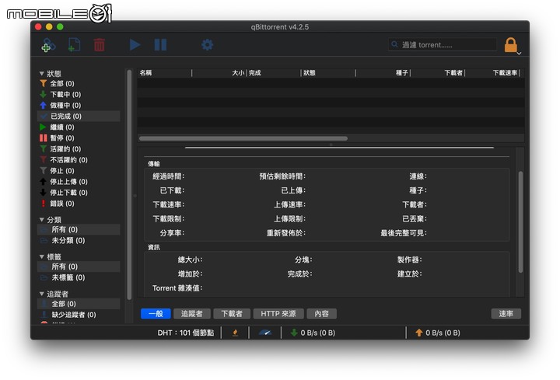This screenshot has height=380, width=560.
Task: Click the DHT 101 個節點 status text
Action: pos(185,333)
